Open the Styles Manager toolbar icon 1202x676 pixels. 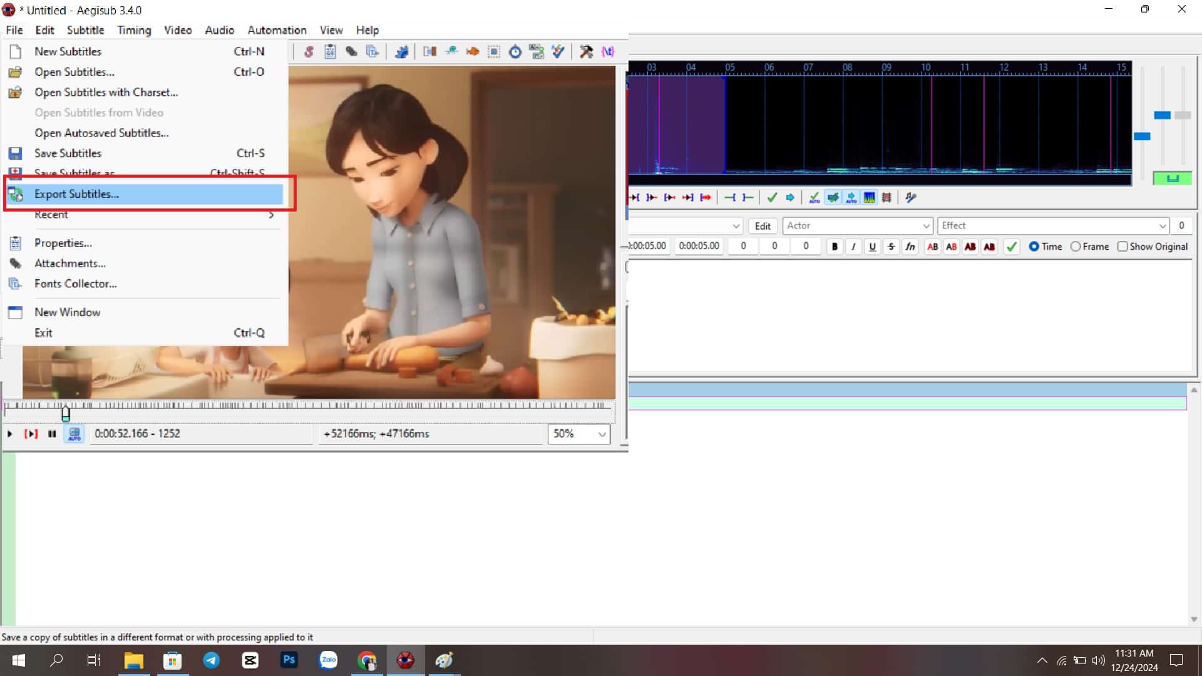click(x=309, y=52)
